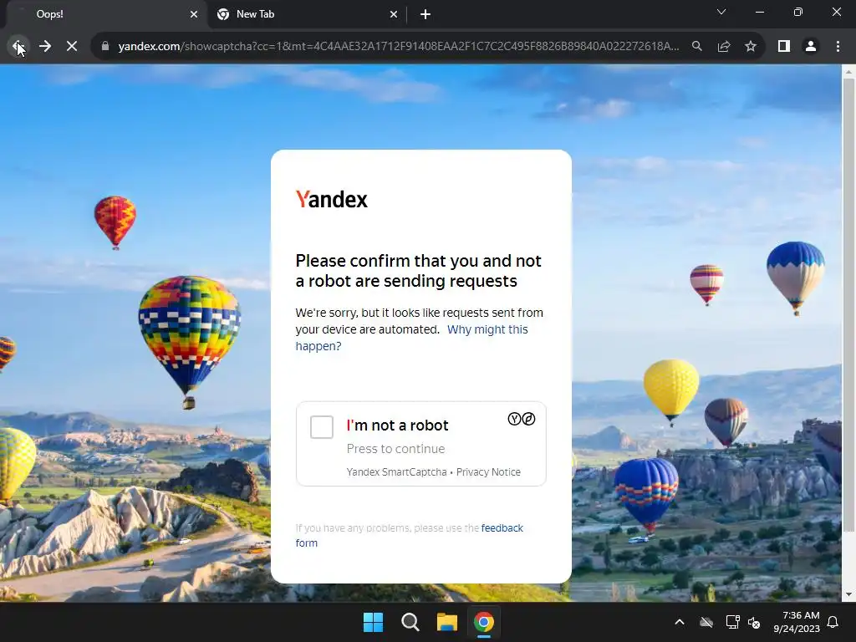Open the feedback form link
This screenshot has width=856, height=642.
[x=410, y=536]
